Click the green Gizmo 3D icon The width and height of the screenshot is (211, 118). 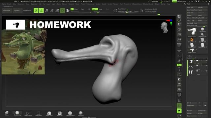click(x=62, y=10)
